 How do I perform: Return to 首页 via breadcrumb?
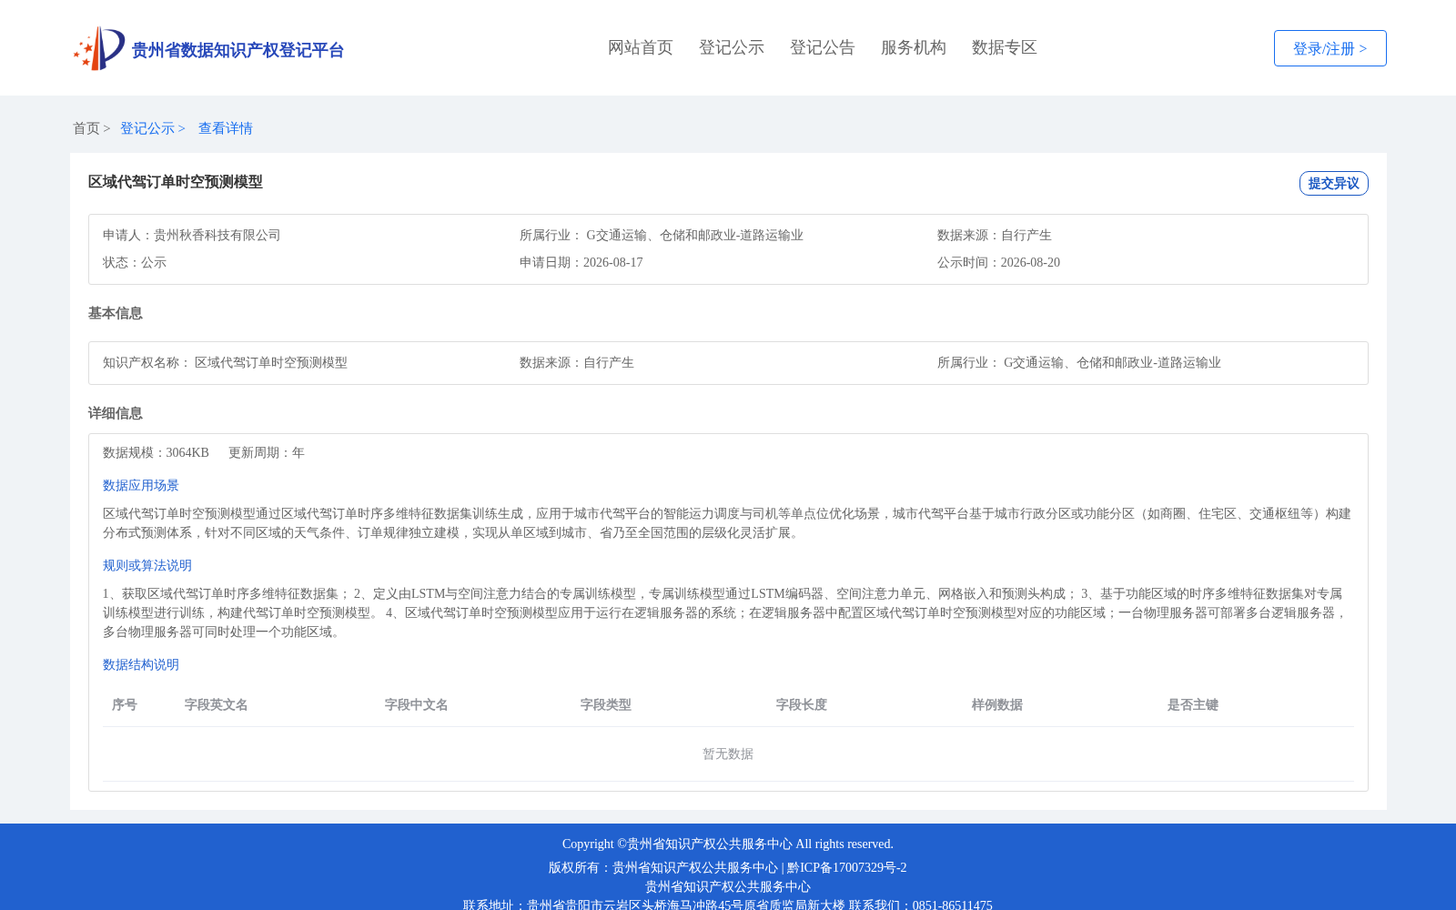(86, 128)
